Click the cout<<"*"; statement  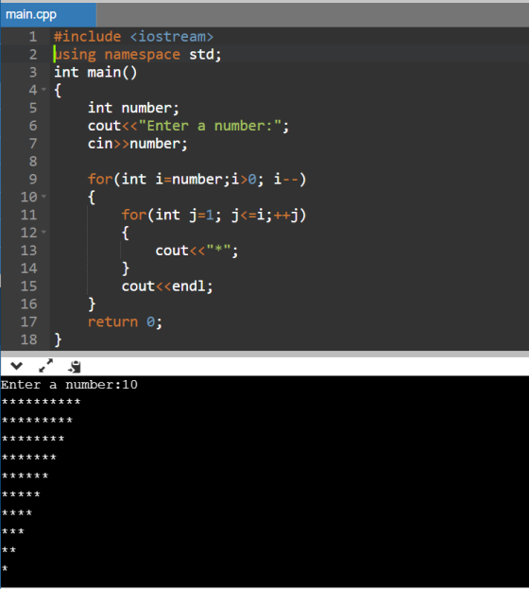[x=196, y=251]
